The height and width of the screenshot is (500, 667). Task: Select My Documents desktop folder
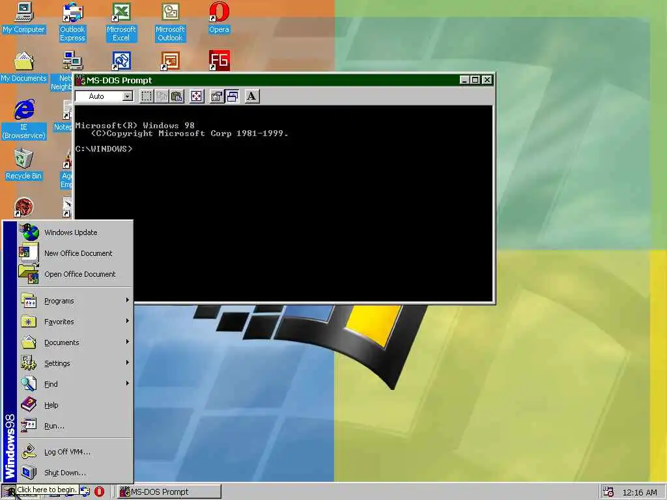[24, 67]
